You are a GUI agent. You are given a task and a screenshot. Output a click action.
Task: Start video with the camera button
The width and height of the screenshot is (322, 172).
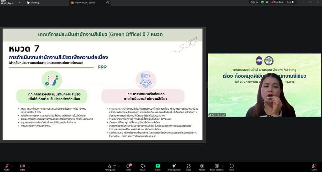click(x=22, y=166)
